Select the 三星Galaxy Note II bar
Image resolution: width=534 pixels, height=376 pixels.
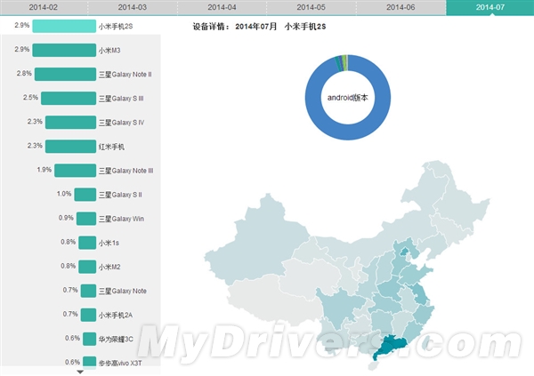[65, 74]
